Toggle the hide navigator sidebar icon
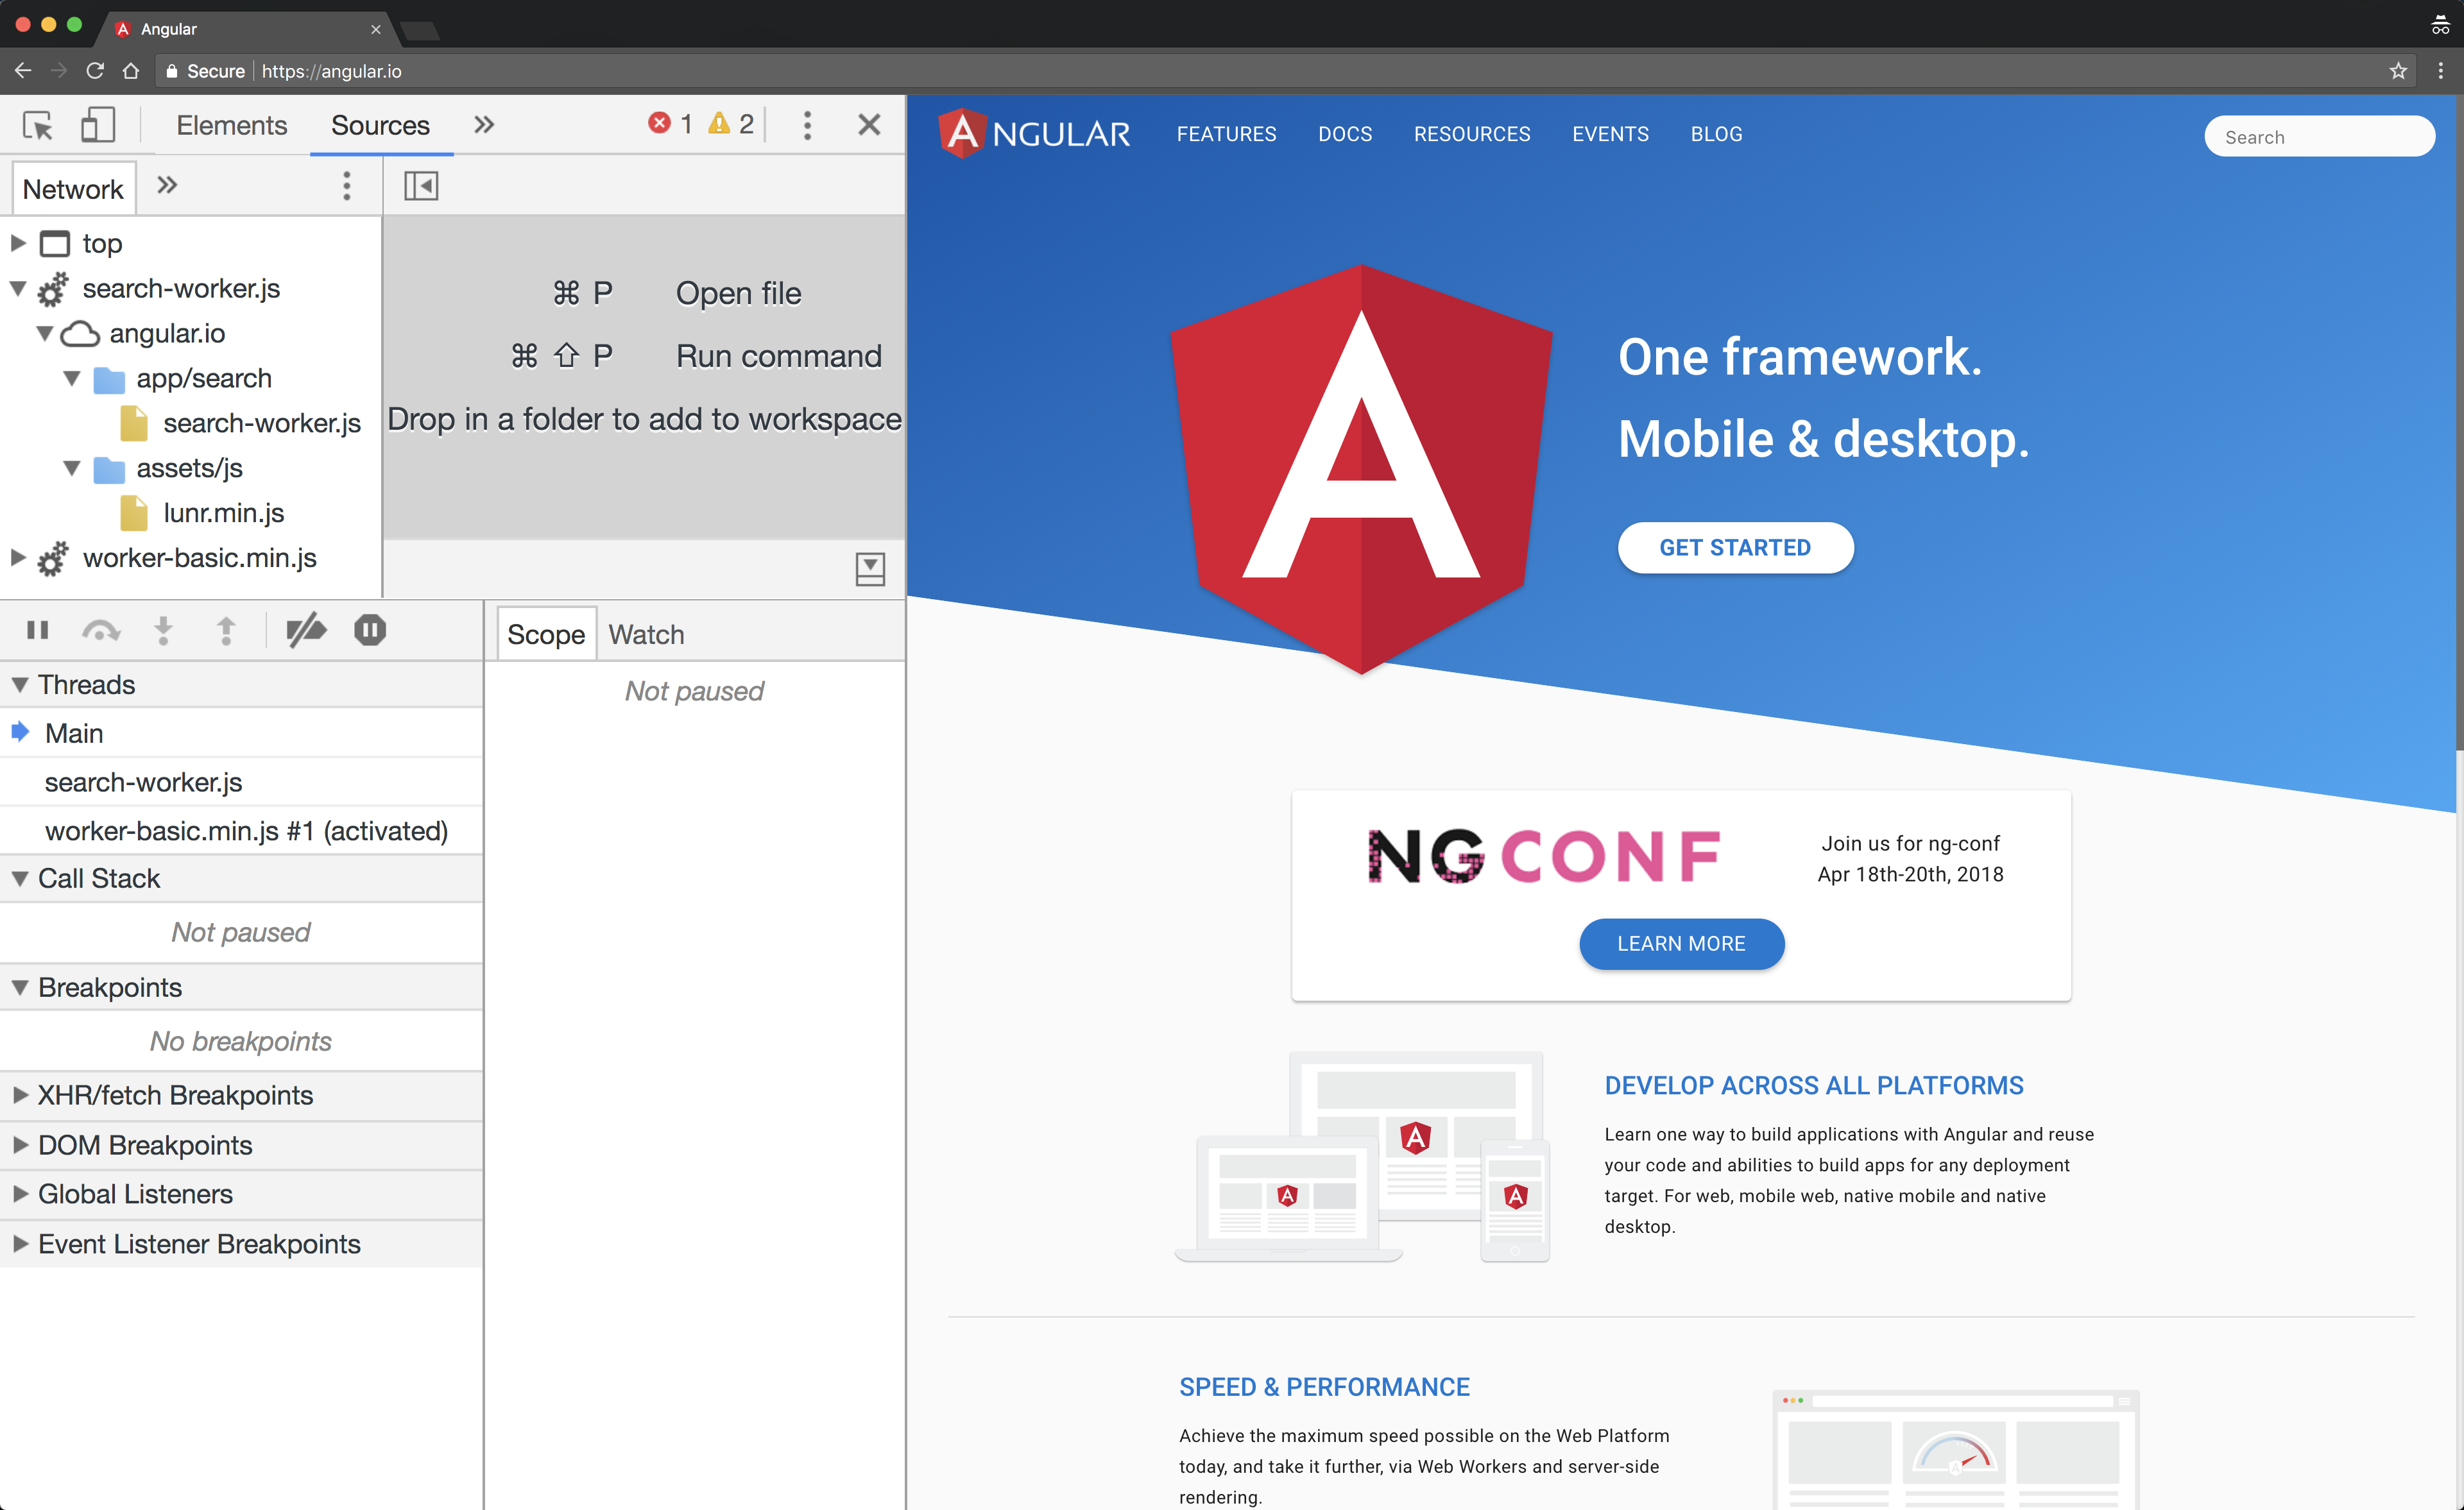Image resolution: width=2464 pixels, height=1510 pixels. 421,186
